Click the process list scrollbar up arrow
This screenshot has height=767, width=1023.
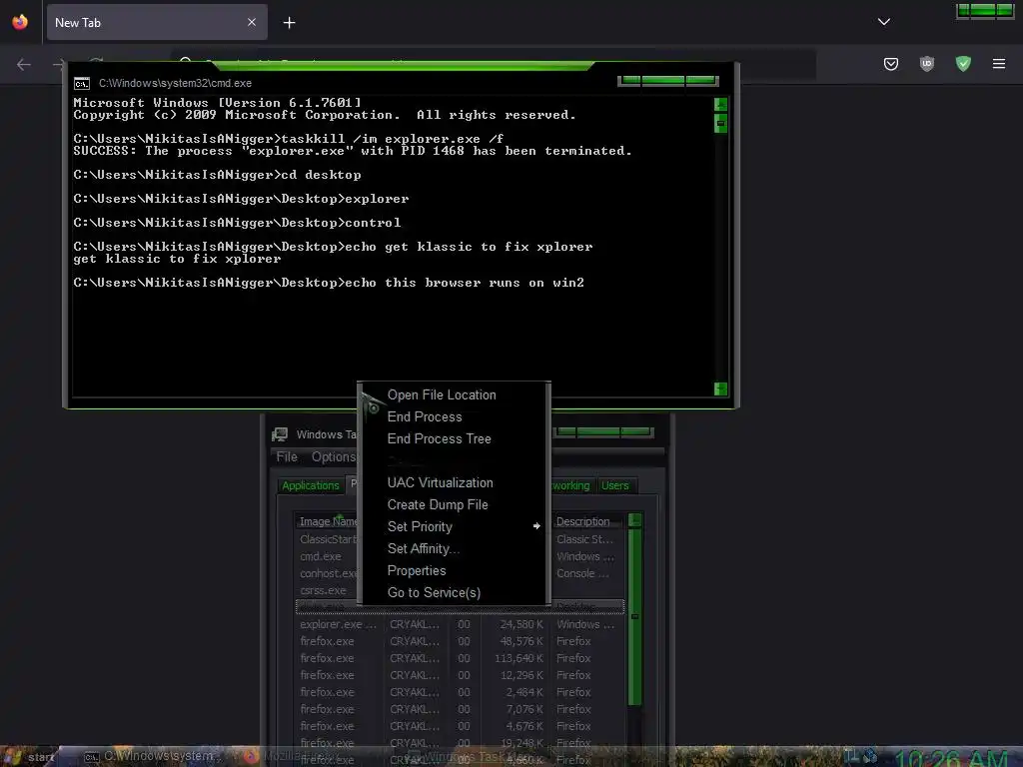tap(634, 520)
